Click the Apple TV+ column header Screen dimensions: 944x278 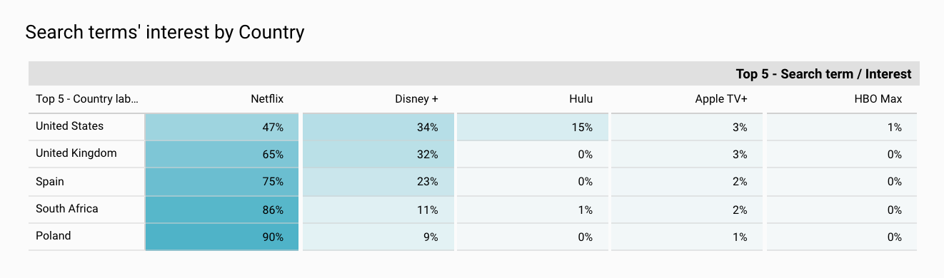point(721,99)
